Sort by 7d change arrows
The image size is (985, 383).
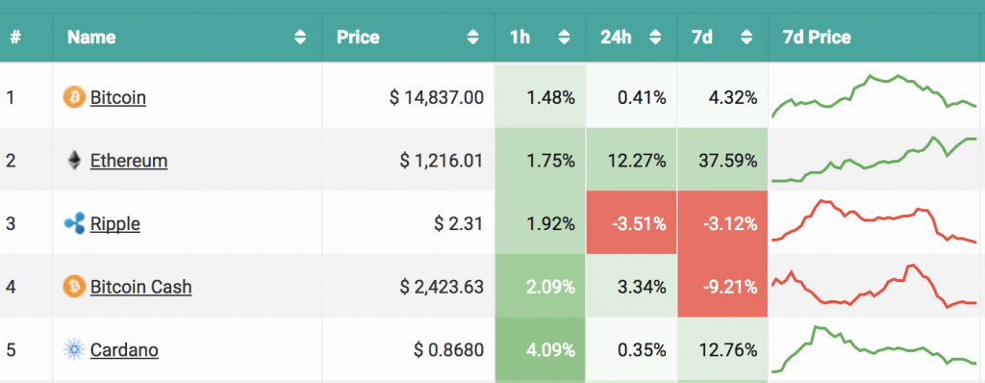point(746,38)
